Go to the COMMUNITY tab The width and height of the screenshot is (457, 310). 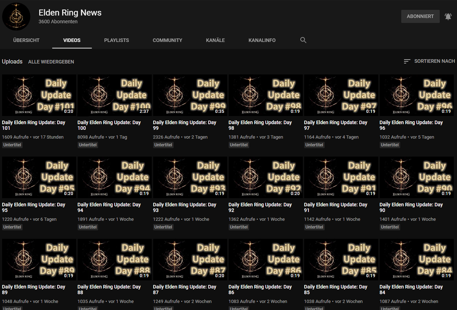[x=168, y=40]
